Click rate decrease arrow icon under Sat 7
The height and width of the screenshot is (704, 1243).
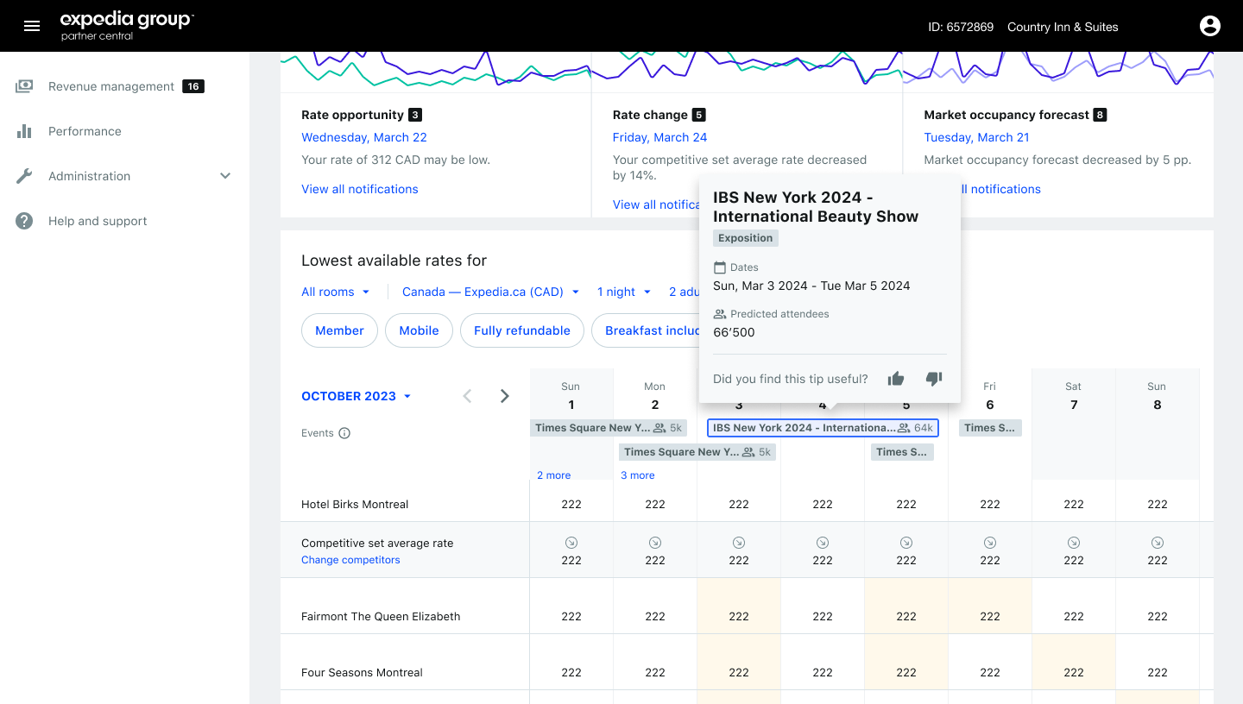pos(1074,543)
